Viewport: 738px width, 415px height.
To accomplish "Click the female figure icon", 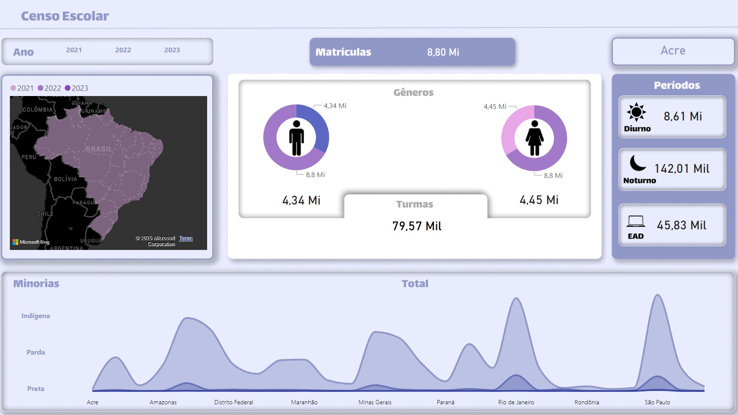I will [x=534, y=138].
